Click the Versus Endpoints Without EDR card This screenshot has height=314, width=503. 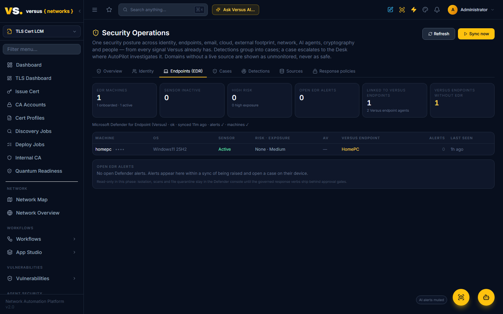(462, 100)
